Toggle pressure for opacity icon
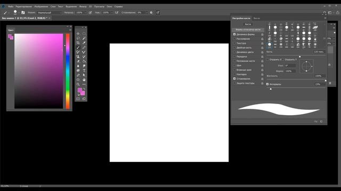The height and width of the screenshot is (191, 341). click(x=90, y=13)
